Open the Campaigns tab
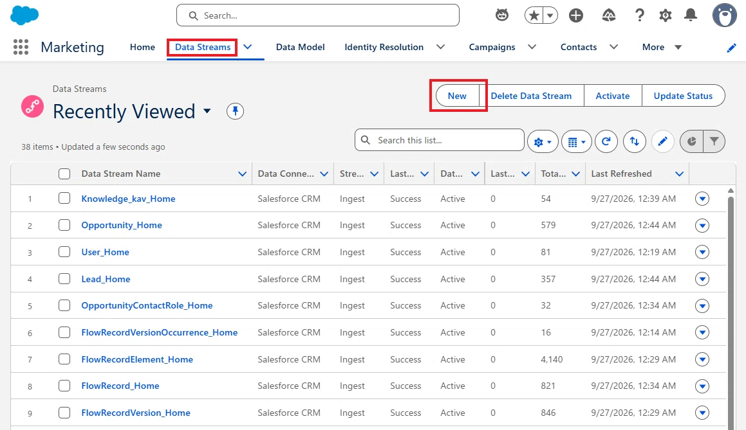The image size is (746, 430). 492,47
